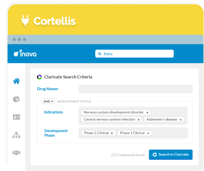This screenshot has height=171, width=204.
Task: Click the Clarivate logo beside Search Criteria
Action: (39, 77)
